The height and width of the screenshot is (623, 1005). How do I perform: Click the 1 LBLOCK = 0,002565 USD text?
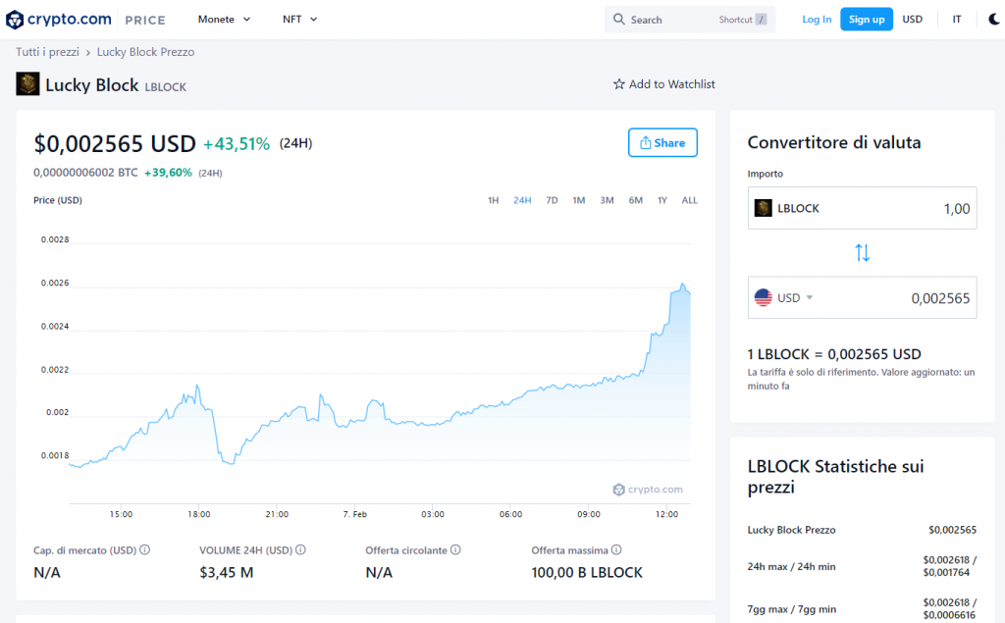(834, 354)
